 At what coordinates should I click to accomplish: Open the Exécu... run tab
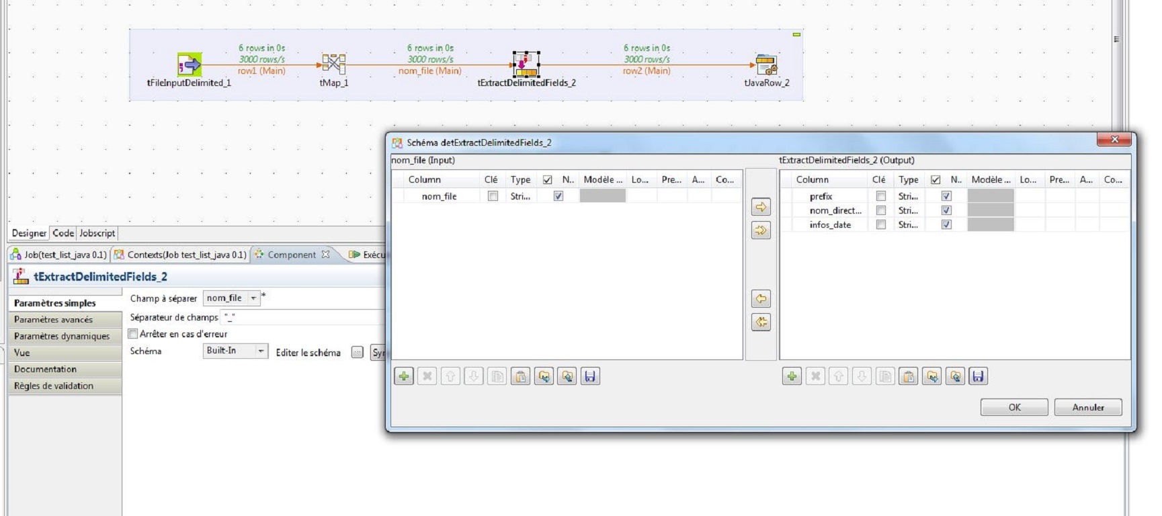coord(366,255)
